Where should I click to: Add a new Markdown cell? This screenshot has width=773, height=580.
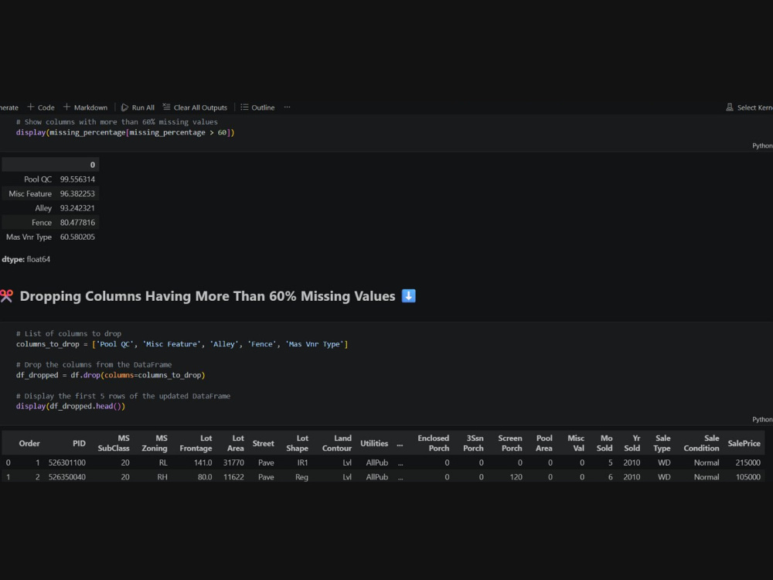pyautogui.click(x=85, y=107)
